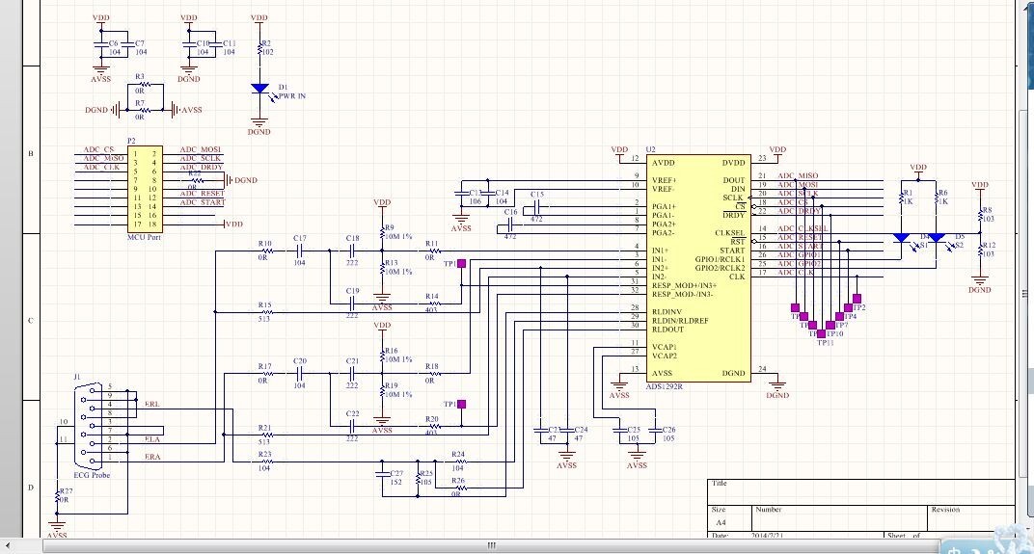Click the ADC_MOSI label on P2
The image size is (1034, 554).
(201, 149)
